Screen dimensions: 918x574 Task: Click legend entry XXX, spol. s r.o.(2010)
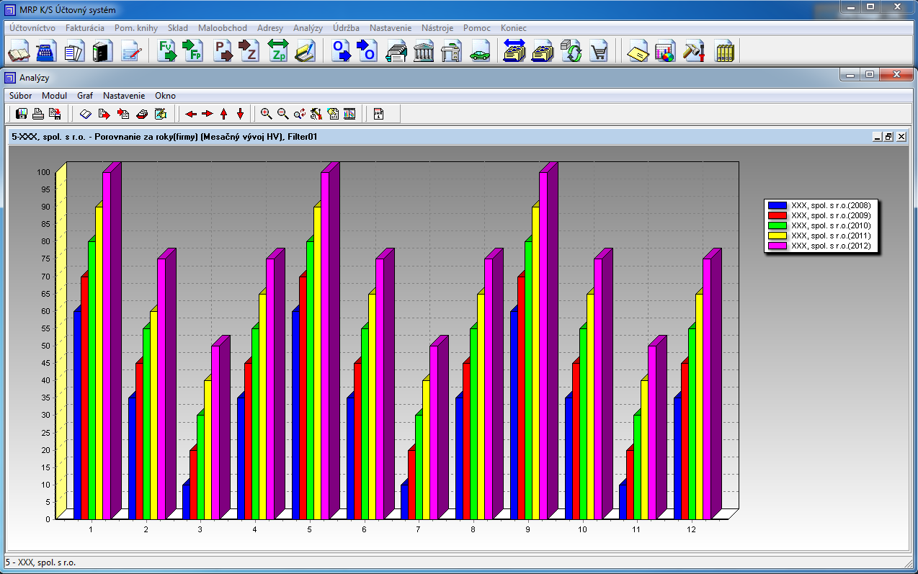point(831,225)
